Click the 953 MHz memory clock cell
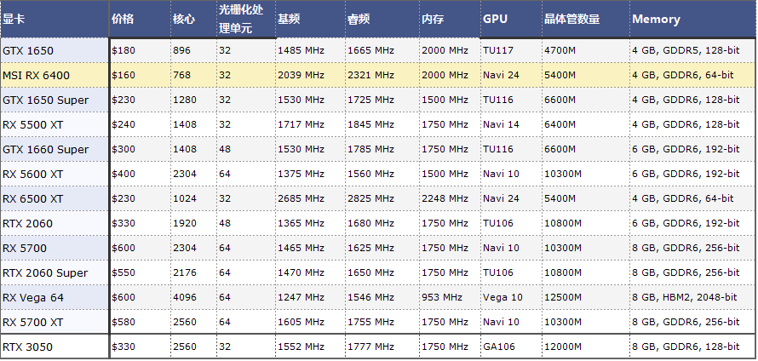The height and width of the screenshot is (361, 758). (450, 297)
